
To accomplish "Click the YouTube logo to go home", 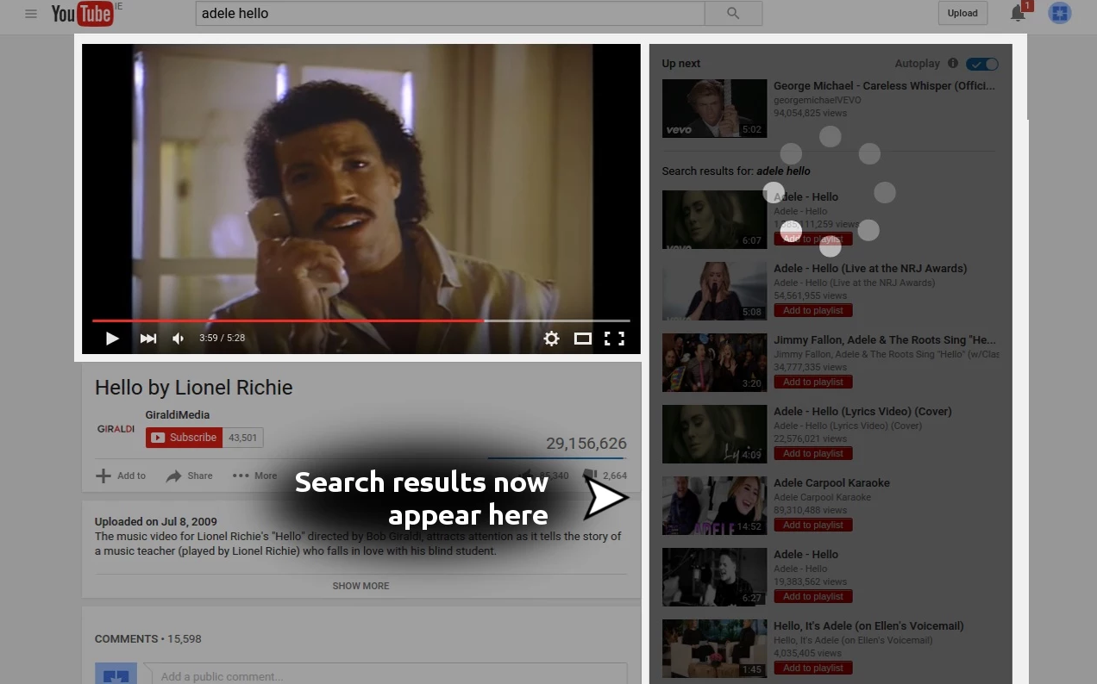I will coord(83,13).
